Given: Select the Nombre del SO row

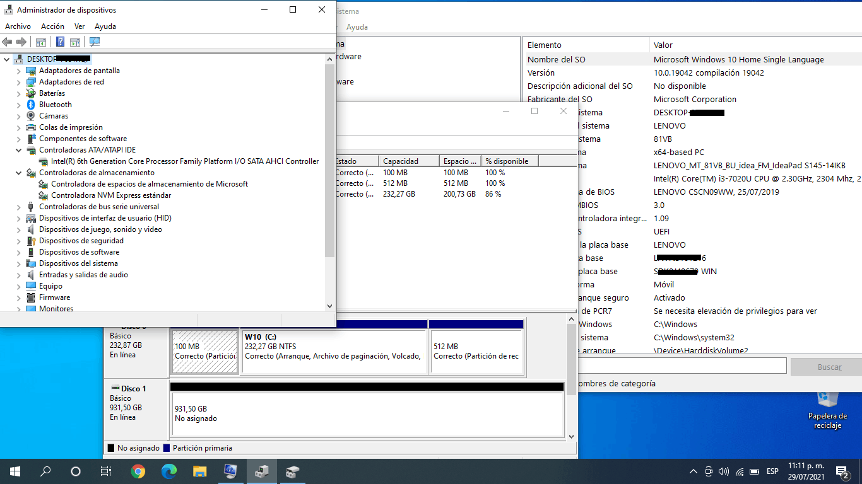Looking at the screenshot, I should 693,59.
